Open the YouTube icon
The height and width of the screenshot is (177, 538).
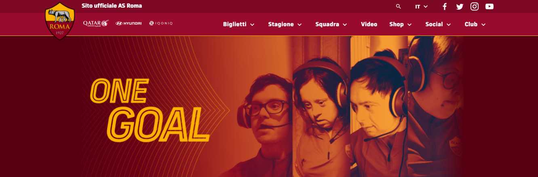coord(489,6)
